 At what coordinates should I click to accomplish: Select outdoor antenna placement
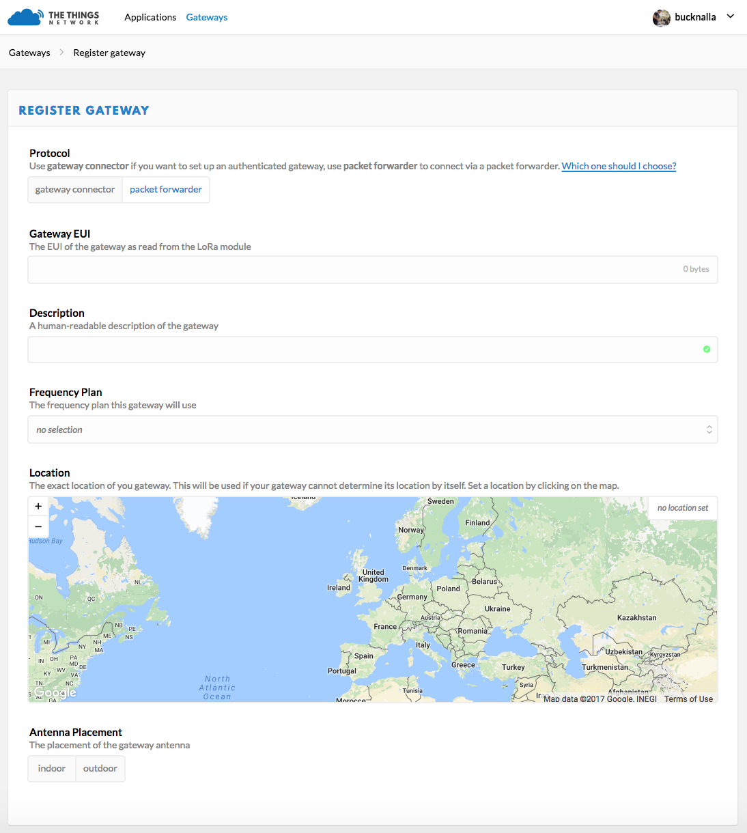[100, 769]
